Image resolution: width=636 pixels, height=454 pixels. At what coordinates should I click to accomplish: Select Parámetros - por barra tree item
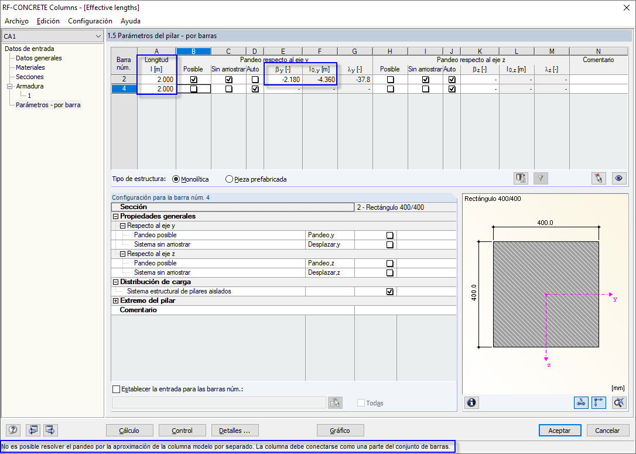[x=48, y=105]
